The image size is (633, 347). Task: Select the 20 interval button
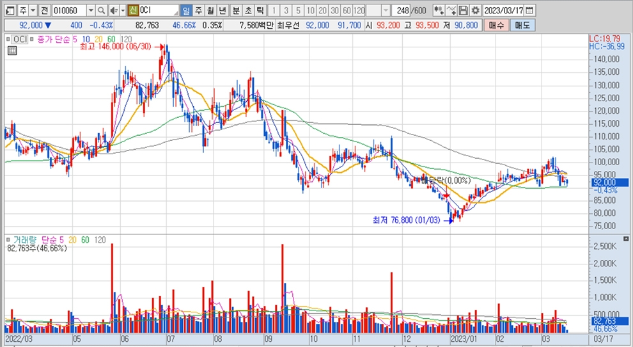tap(322, 10)
